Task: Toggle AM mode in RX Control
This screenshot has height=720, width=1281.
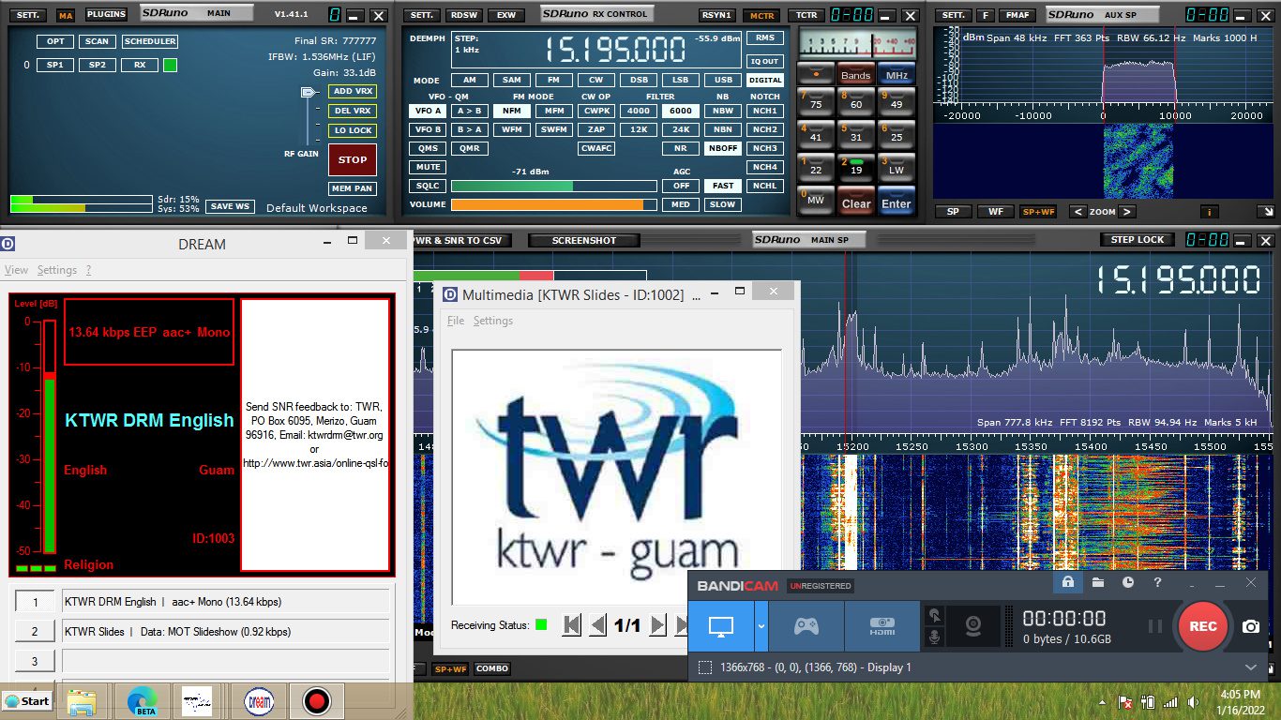Action: 469,80
